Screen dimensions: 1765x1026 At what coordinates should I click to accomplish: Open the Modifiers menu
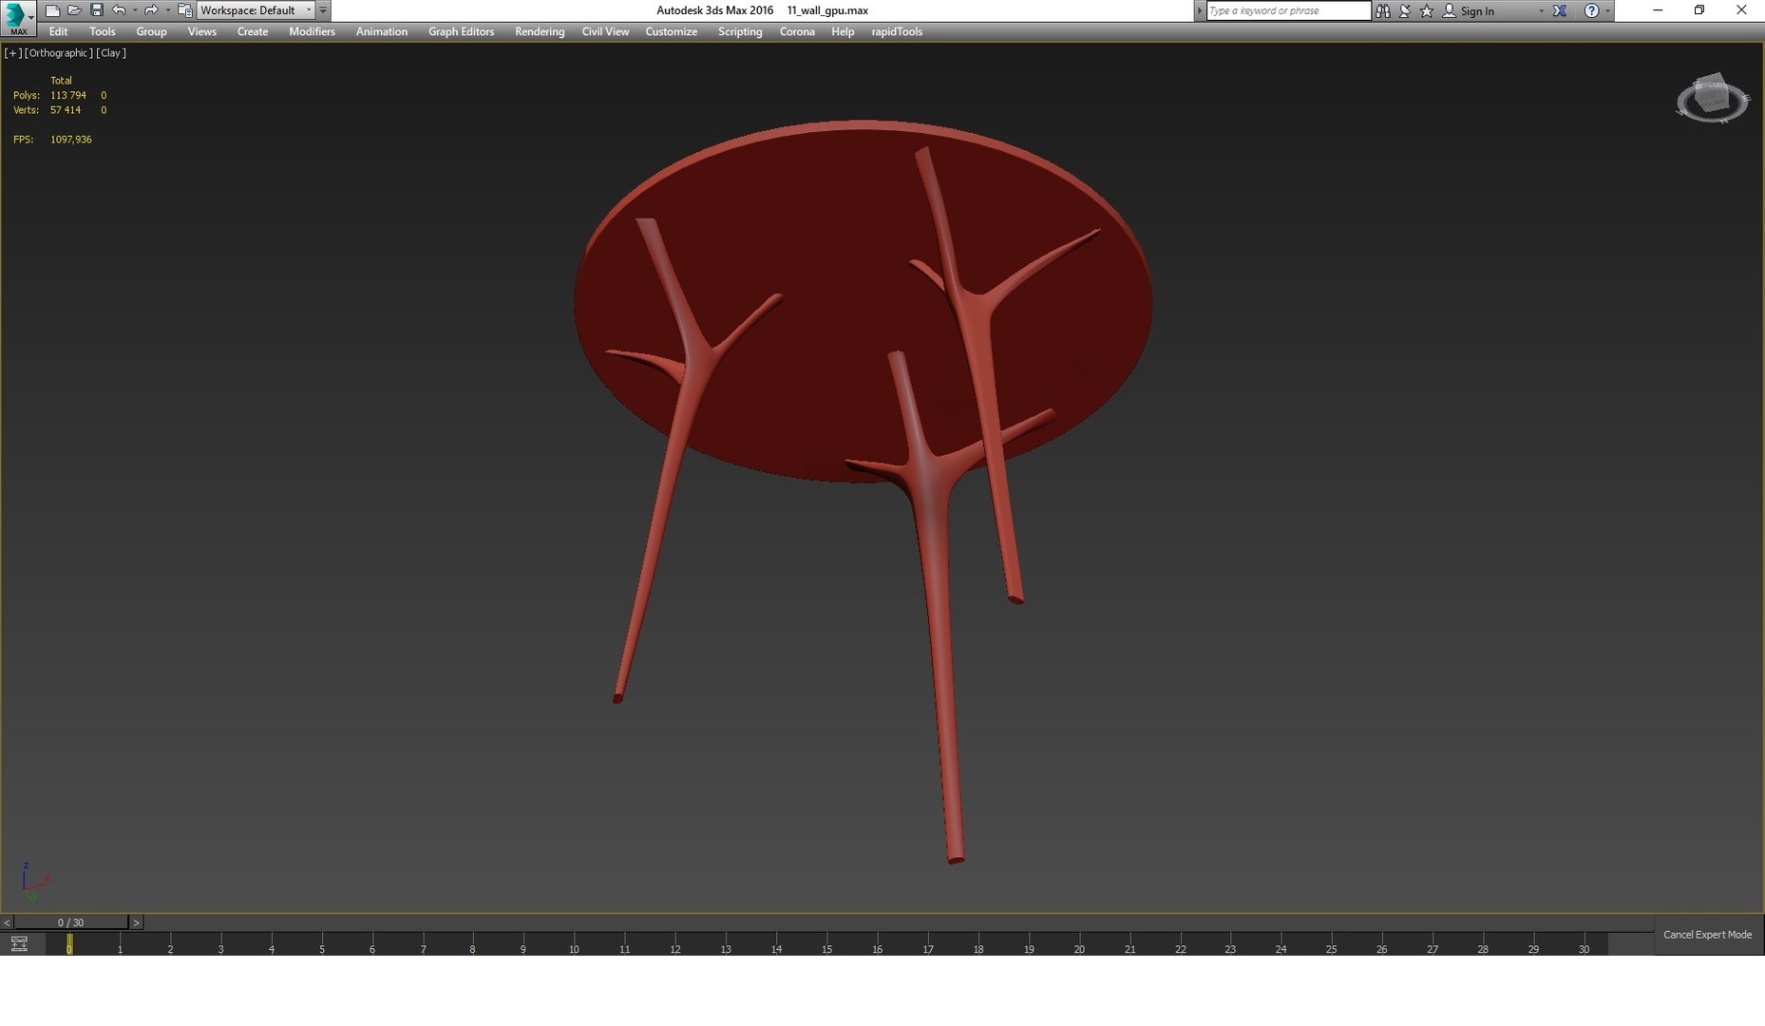point(312,31)
